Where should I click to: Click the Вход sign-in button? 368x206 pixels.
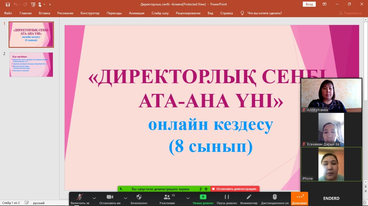309,4
